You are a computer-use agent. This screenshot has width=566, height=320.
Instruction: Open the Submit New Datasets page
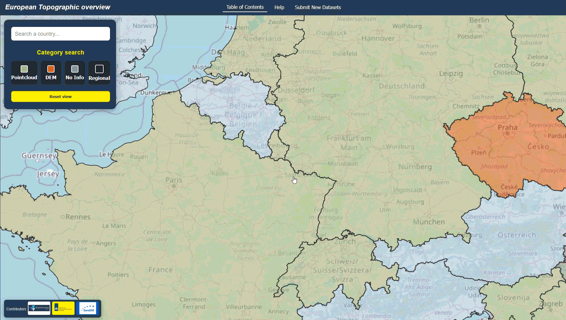click(318, 7)
